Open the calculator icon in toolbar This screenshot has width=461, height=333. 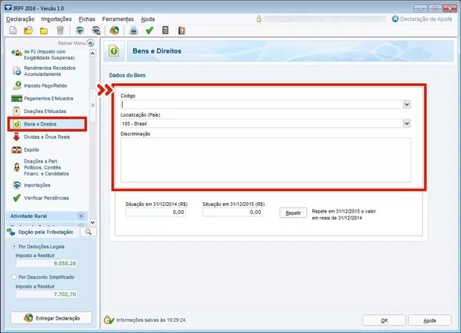(165, 30)
